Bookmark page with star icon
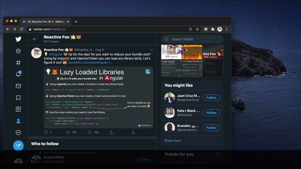The height and width of the screenshot is (169, 301). coord(197,29)
